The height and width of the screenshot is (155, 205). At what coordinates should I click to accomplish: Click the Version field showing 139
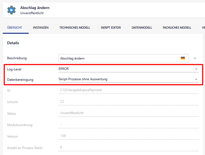(x=129, y=136)
